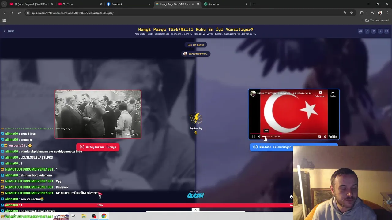Close the Zar Atma tab
This screenshot has width=392, height=220.
(x=247, y=4)
